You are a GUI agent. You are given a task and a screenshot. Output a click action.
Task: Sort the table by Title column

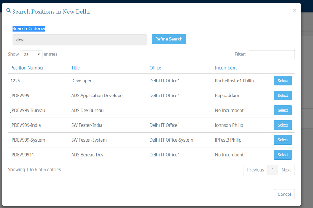[75, 68]
